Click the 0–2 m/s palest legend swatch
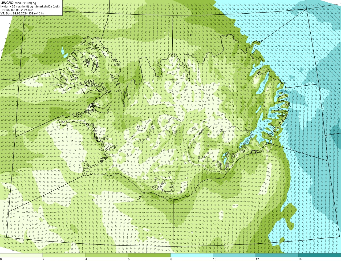Screen dimensions: 341x261 tap(21, 255)
